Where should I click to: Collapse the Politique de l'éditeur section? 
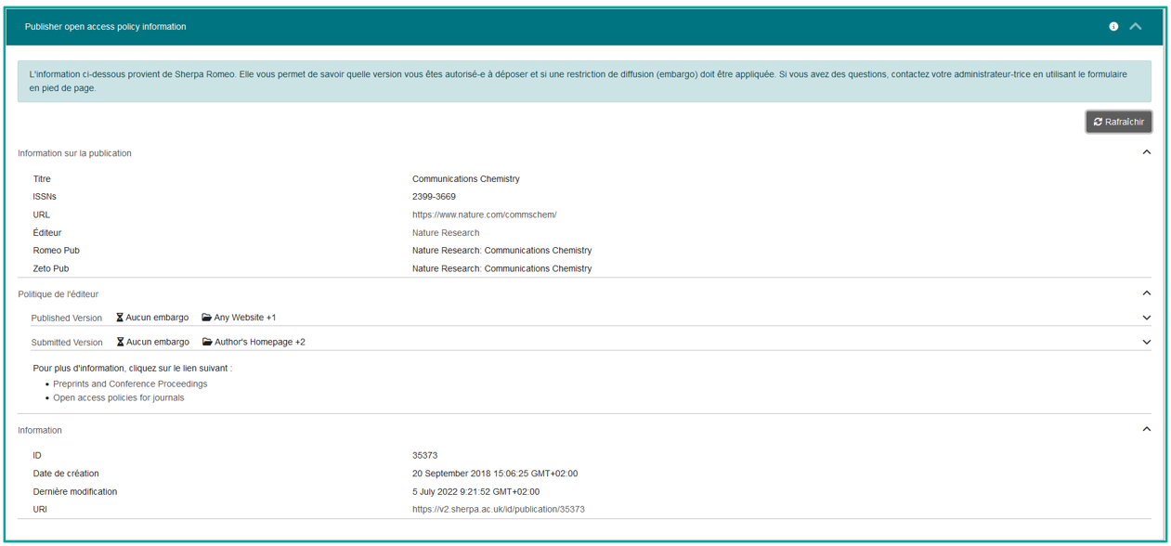click(x=1146, y=293)
